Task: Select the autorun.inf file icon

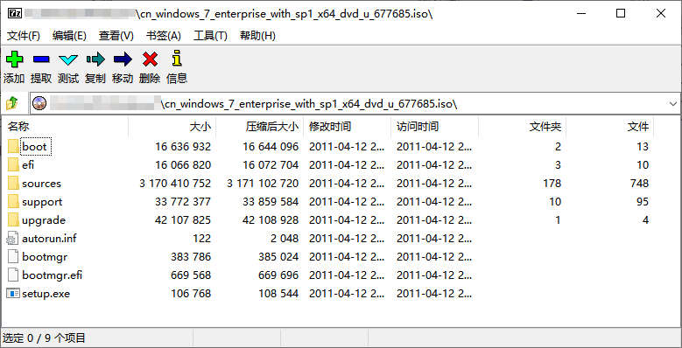Action: (x=13, y=238)
